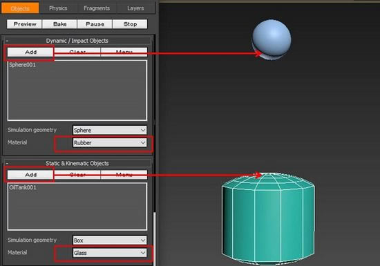The image size is (380, 266).
Task: Switch to the Layers tab
Action: point(135,8)
